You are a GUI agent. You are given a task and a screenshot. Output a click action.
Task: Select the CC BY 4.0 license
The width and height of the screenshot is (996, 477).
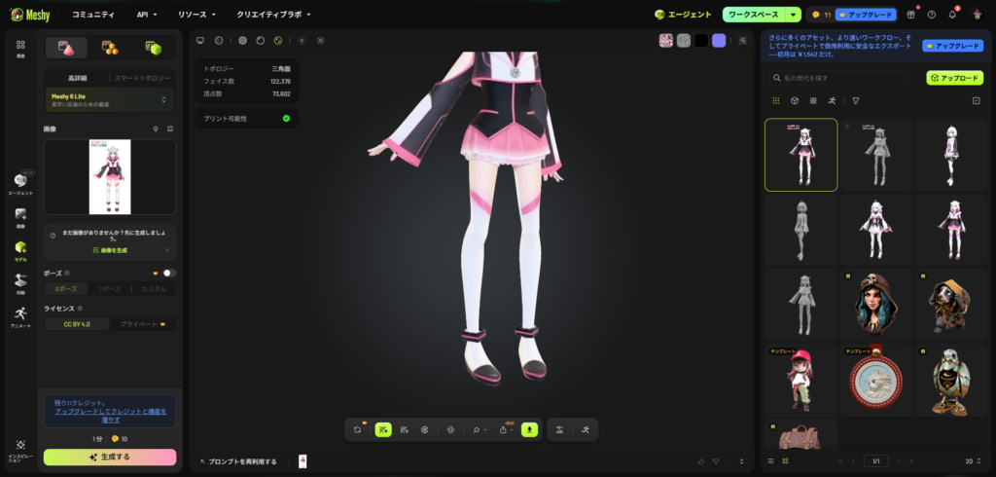[x=77, y=324]
